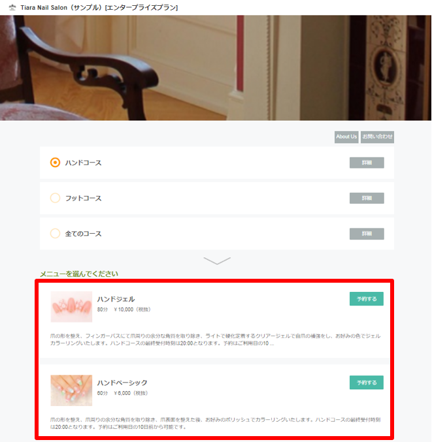Viewport: 432px width, 442px height.
Task: Open 詳細 for ハンドコース
Action: coord(367,163)
